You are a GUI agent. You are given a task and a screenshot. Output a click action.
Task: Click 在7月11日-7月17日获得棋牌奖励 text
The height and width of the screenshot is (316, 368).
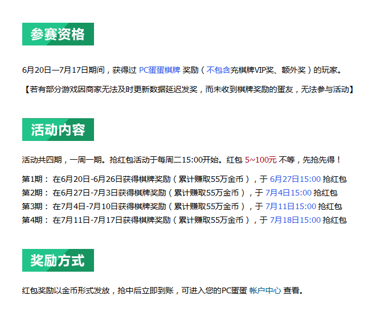112,220
